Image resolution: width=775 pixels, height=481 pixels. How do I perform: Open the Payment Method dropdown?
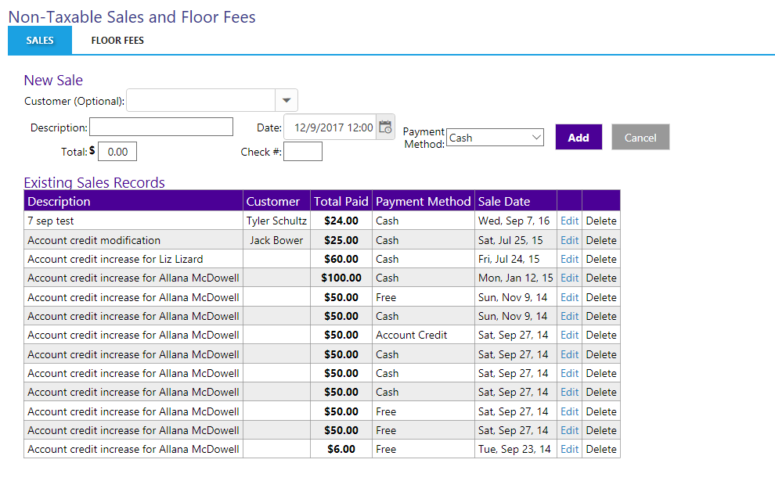(x=495, y=138)
